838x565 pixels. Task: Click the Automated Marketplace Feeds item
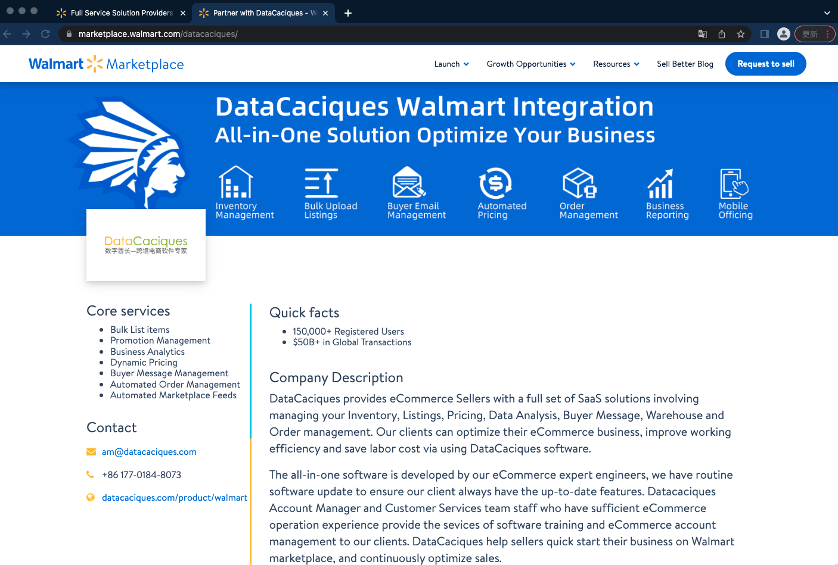pyautogui.click(x=173, y=395)
